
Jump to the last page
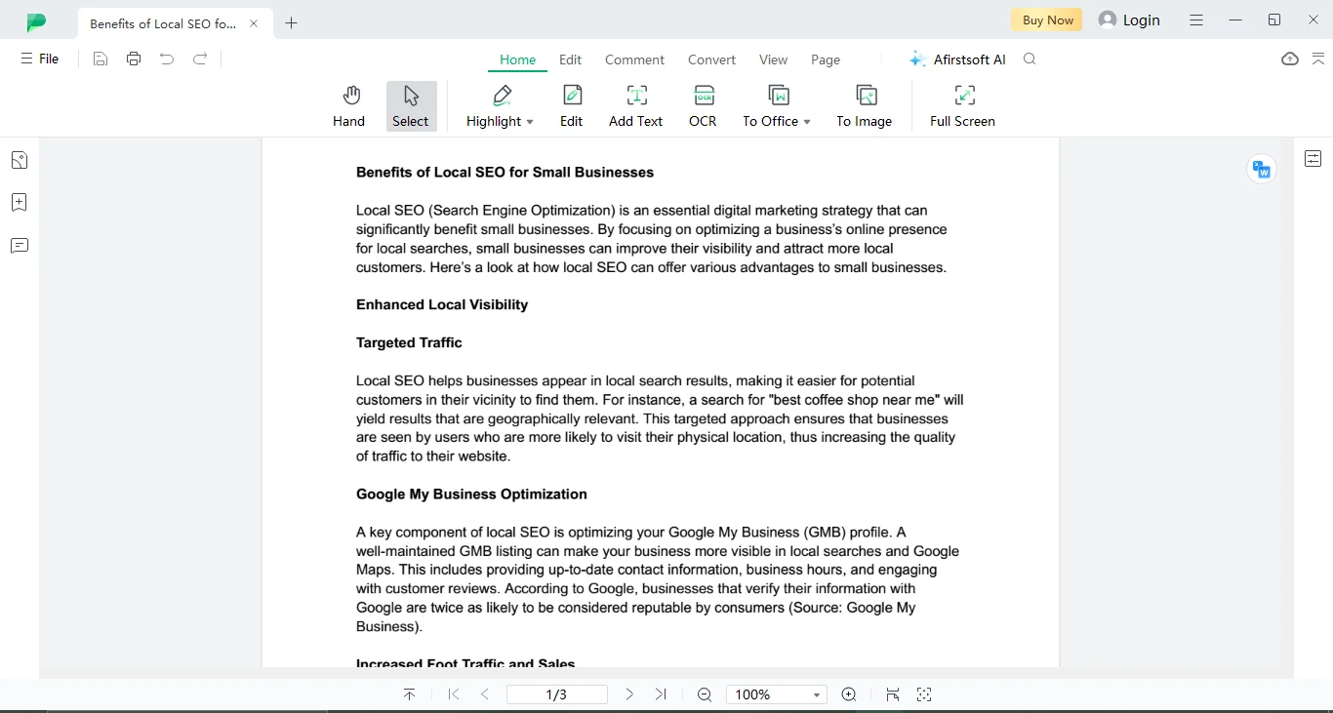pyautogui.click(x=661, y=694)
